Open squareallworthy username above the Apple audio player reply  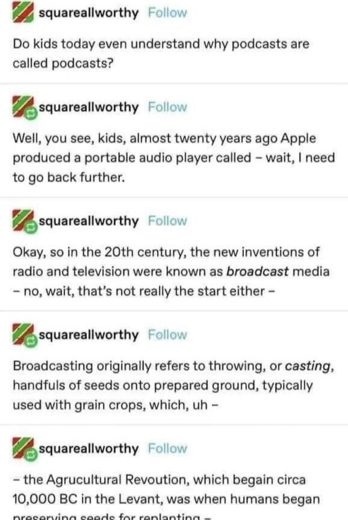[88, 107]
